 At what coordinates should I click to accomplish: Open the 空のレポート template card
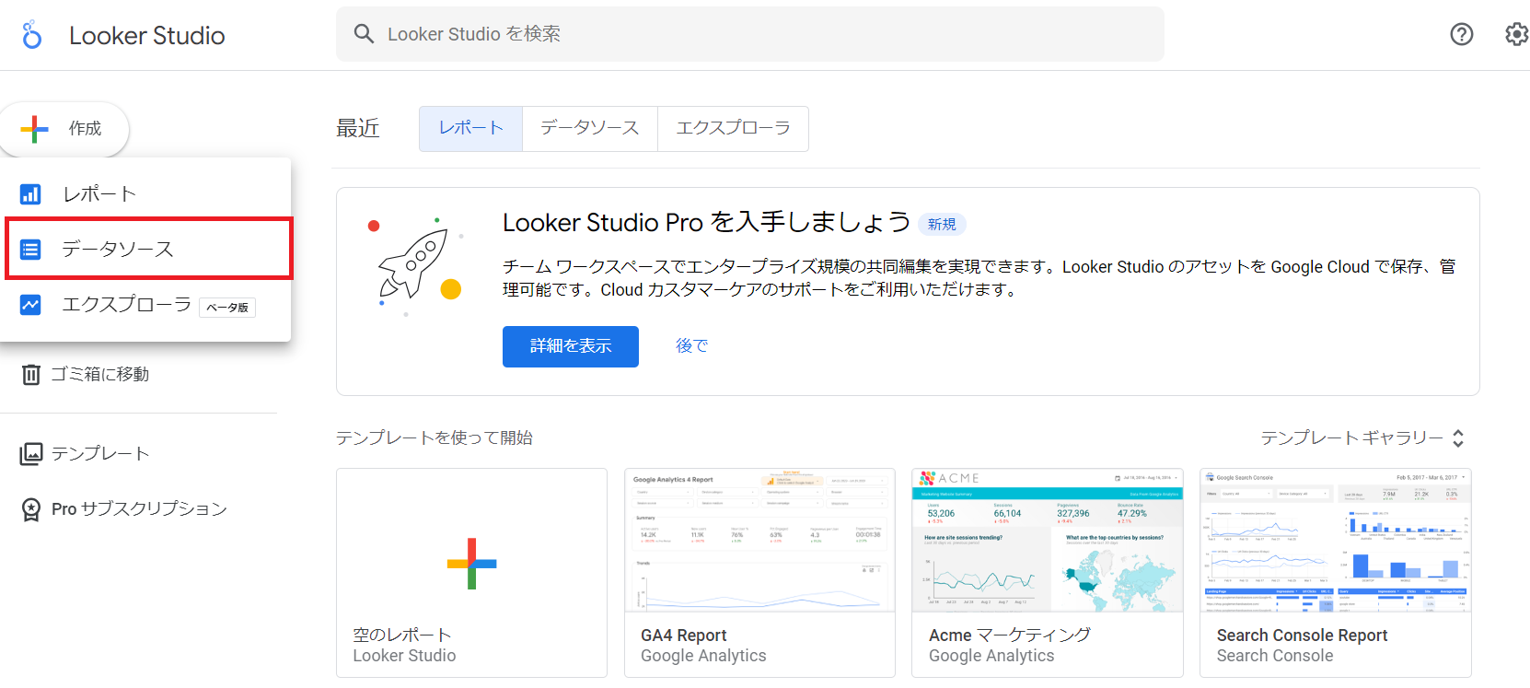(x=471, y=572)
